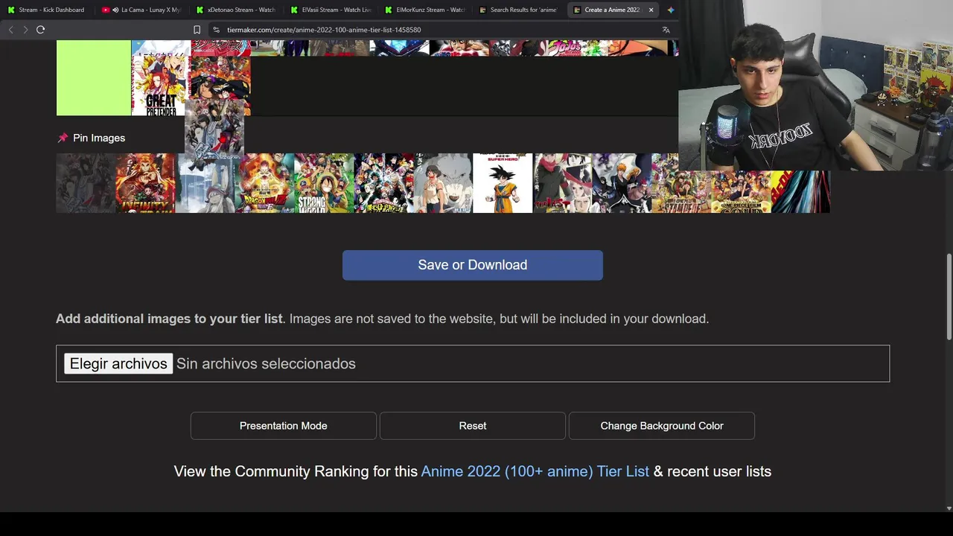Click the pink pushpin icon beside Pin Images

(x=63, y=138)
